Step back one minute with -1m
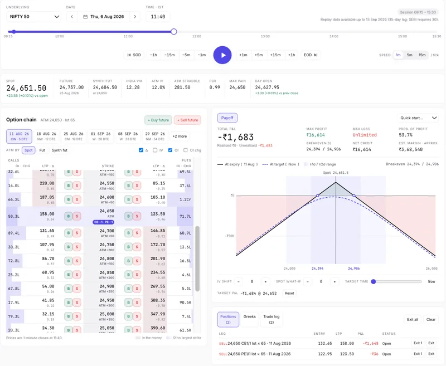Screen dimensions: 446x366 click(x=202, y=55)
